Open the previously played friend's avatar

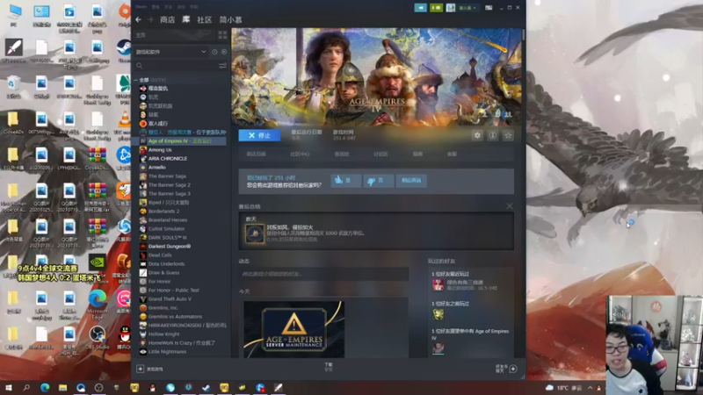tap(438, 314)
